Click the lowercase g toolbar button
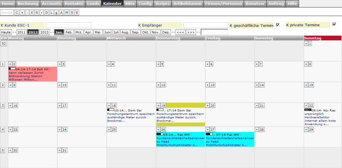The height and width of the screenshot is (168, 342). point(56,13)
